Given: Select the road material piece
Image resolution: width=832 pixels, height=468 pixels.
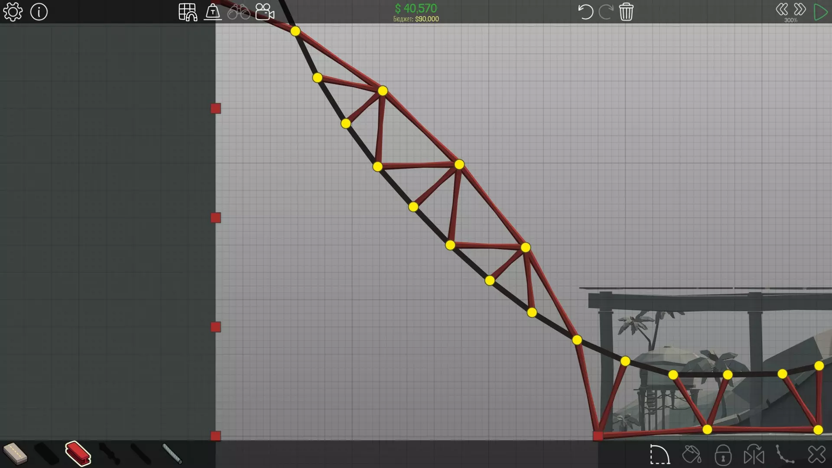Looking at the screenshot, I should click(15, 453).
